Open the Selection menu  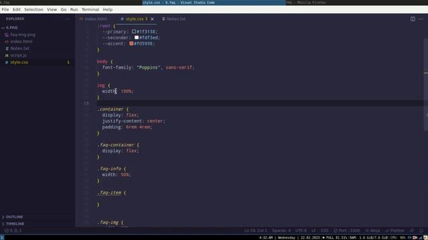click(x=33, y=9)
